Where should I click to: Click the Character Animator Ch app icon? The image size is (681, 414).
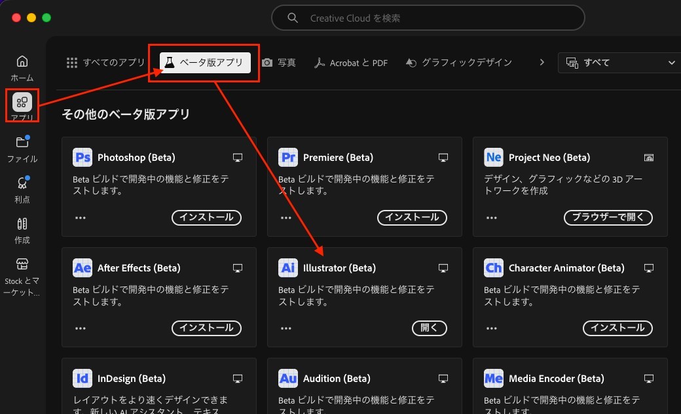pyautogui.click(x=493, y=267)
